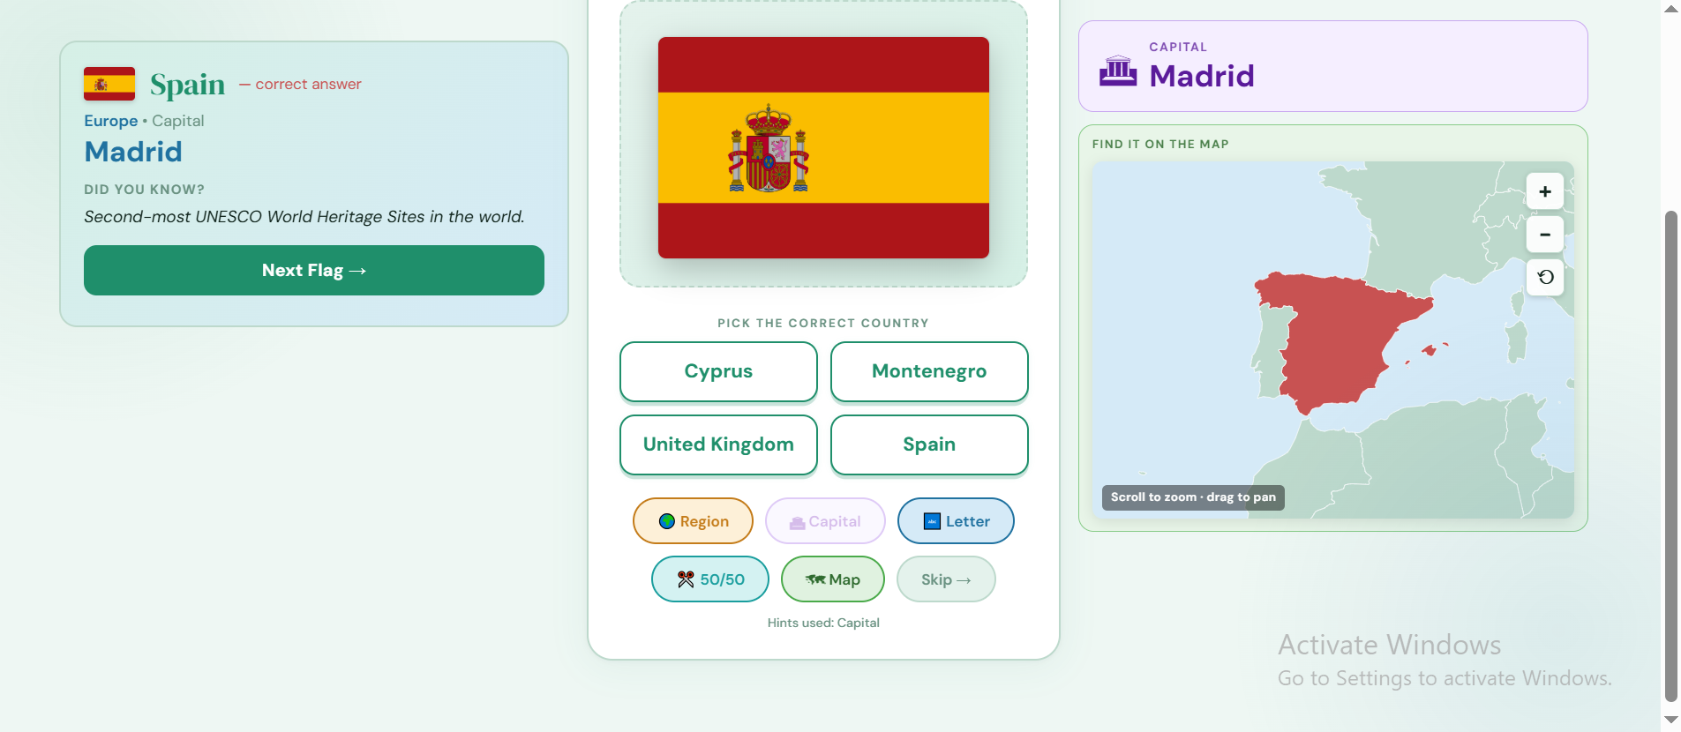Screen dimensions: 1681x732
Task: Click the scrollbar up arrow
Action: pyautogui.click(x=1670, y=9)
